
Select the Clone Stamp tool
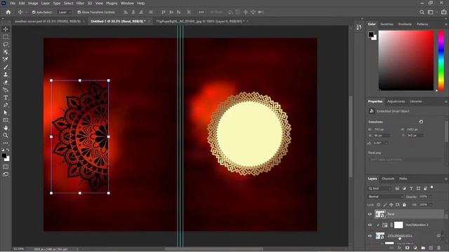6,75
